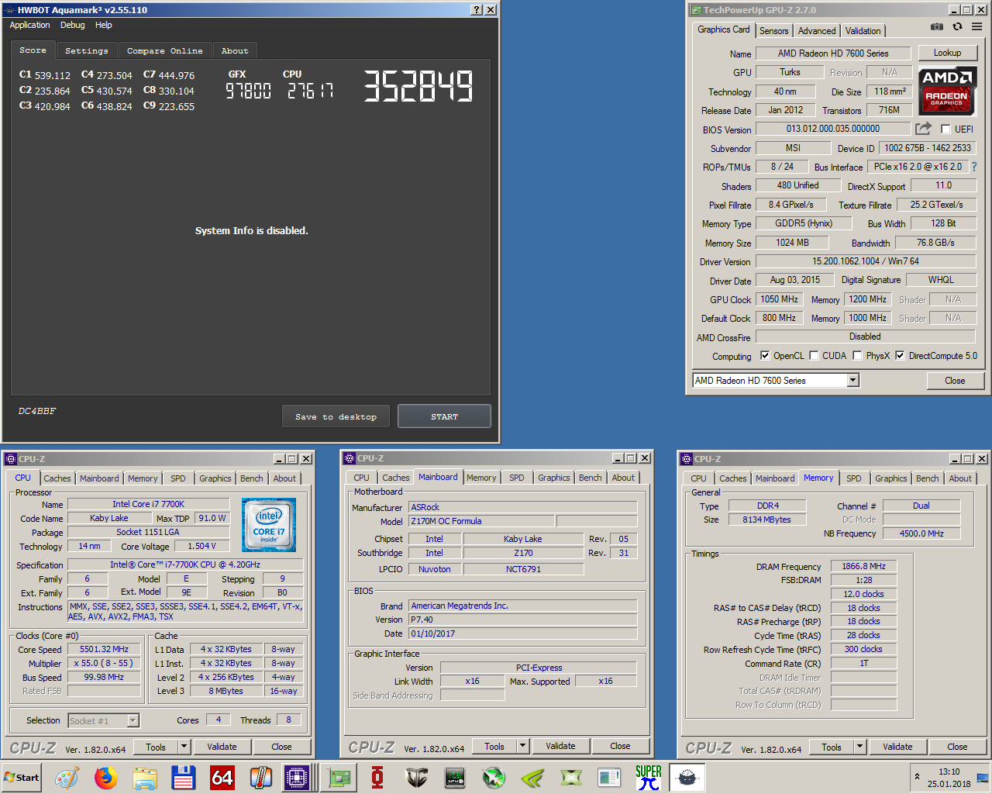Image resolution: width=992 pixels, height=794 pixels.
Task: Open Tools arrow in CPU-Z memory window
Action: pos(859,747)
